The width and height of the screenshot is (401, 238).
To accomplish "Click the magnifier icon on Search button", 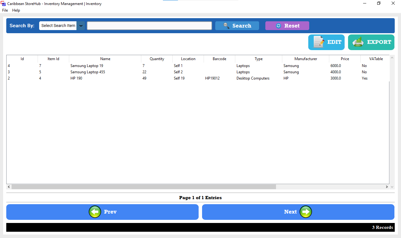I will tap(226, 26).
